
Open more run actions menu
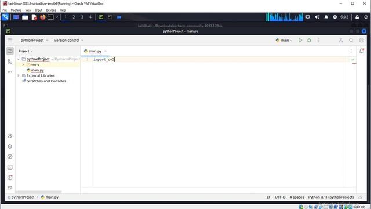click(318, 40)
